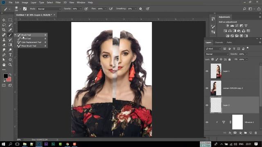Switch to the Paths tab

229,42
